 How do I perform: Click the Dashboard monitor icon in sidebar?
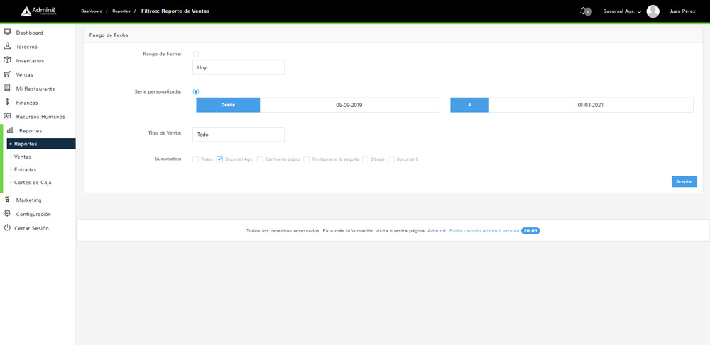(x=7, y=32)
